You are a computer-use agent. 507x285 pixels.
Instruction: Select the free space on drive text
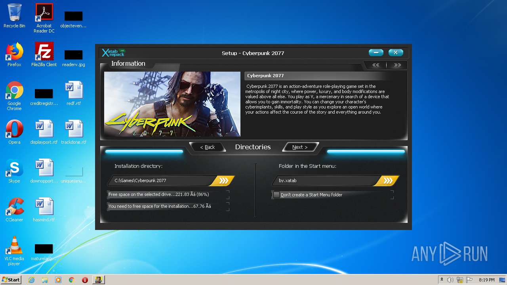coord(158,194)
